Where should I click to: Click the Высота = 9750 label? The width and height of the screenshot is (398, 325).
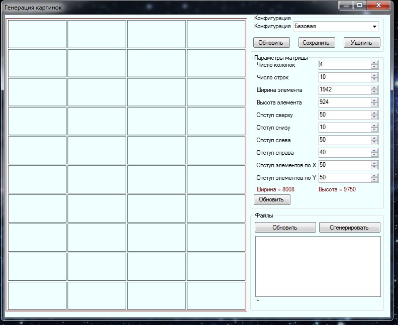[337, 189]
